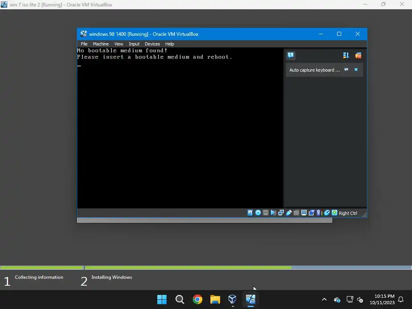Image resolution: width=412 pixels, height=309 pixels.
Task: Click the horizontal scrollbar below the VM window
Action: [204, 220]
